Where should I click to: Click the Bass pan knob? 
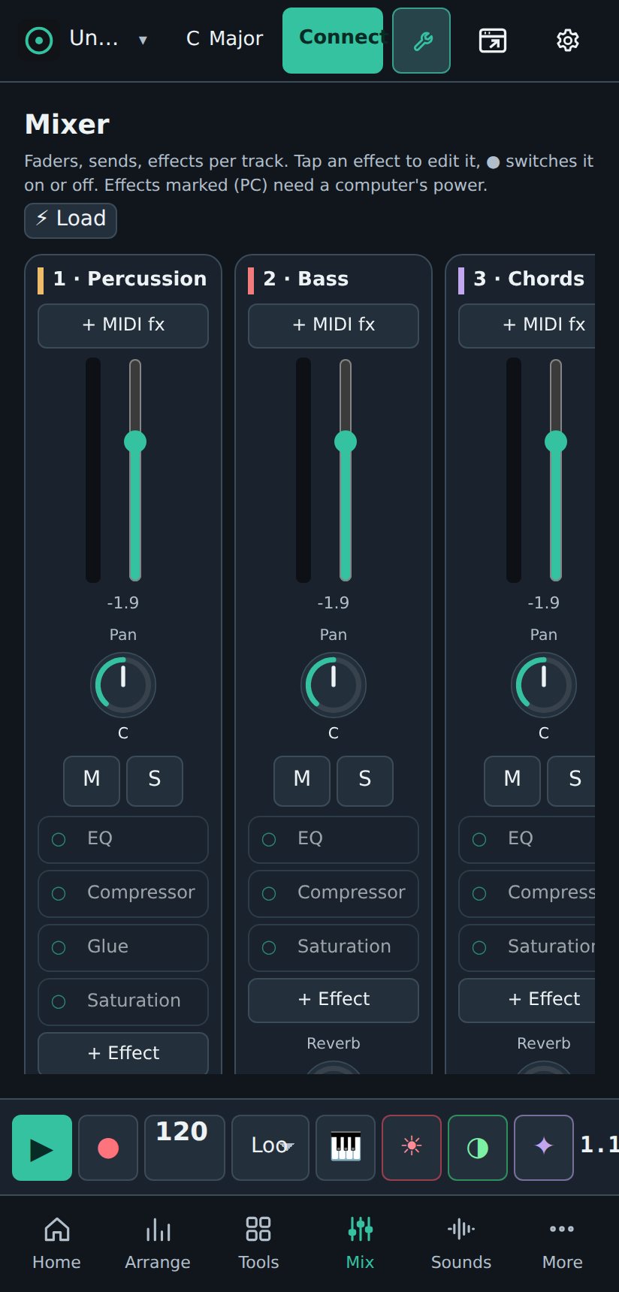tap(334, 685)
